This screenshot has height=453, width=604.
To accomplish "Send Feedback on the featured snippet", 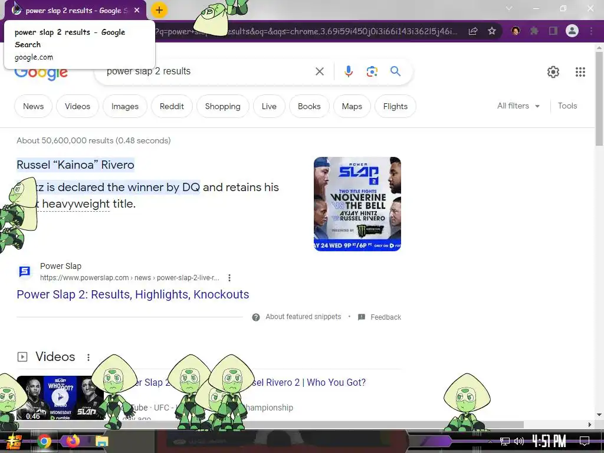I will pos(379,317).
